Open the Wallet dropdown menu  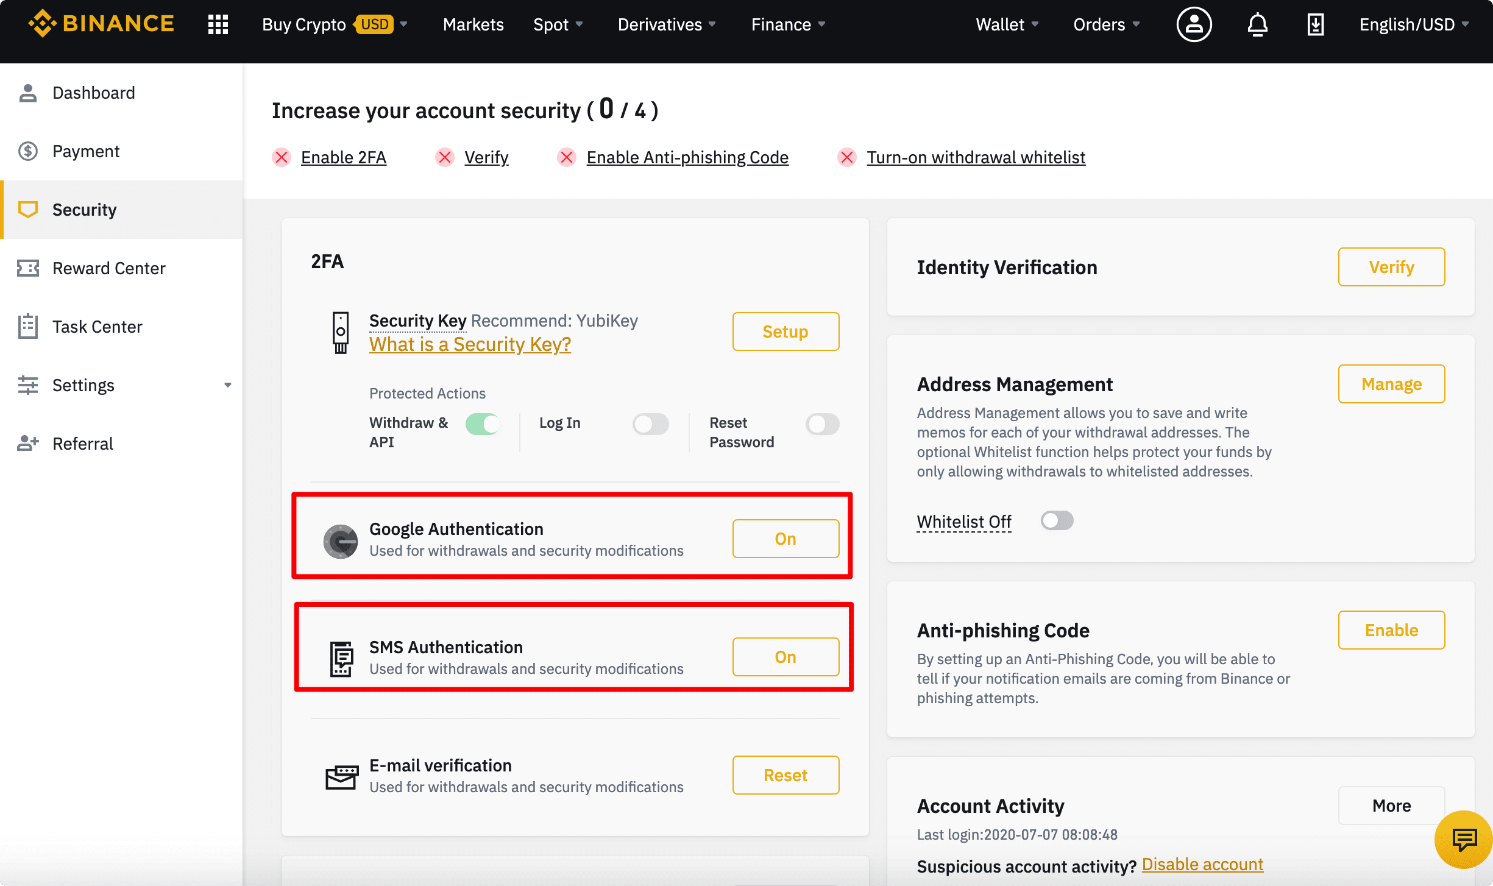tap(1007, 22)
